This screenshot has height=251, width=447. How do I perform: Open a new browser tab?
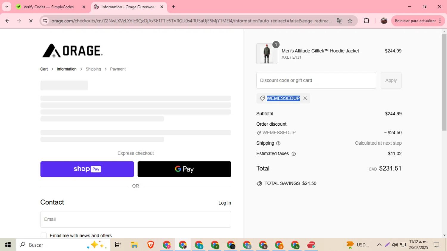pos(174,7)
